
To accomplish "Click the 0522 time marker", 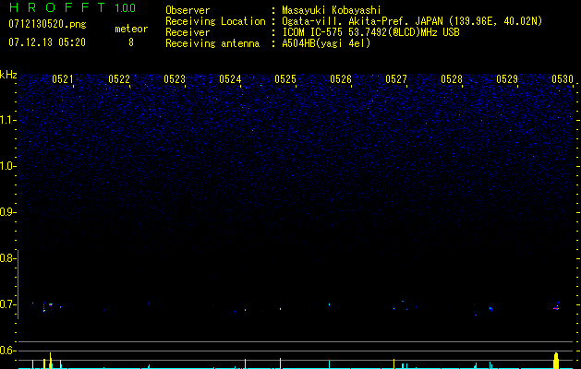I will 119,79.
